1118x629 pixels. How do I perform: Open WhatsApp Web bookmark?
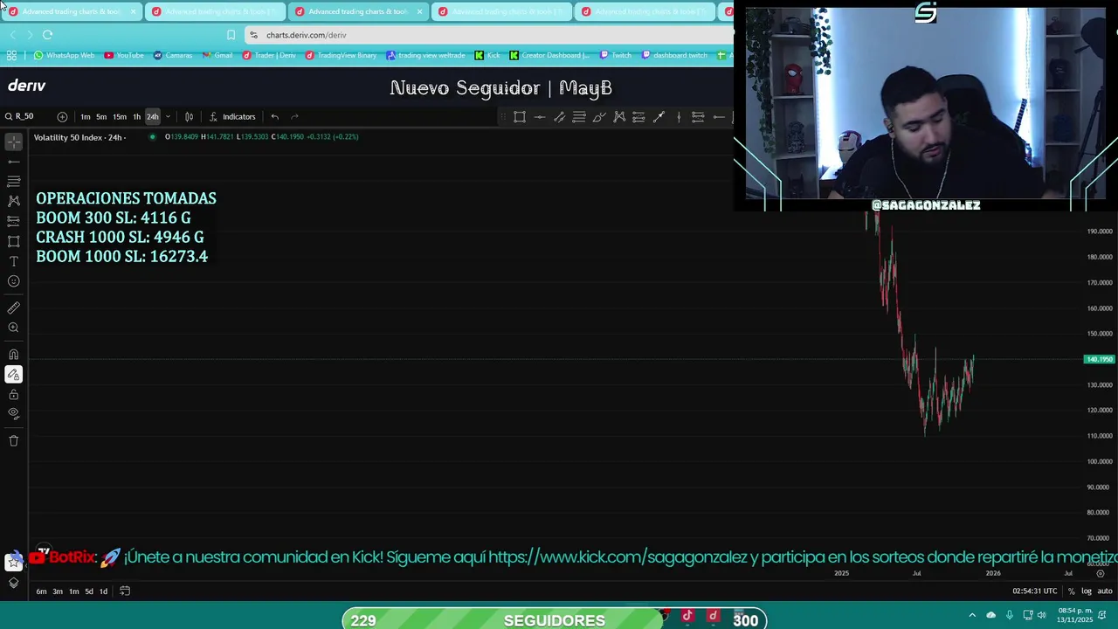coord(64,55)
